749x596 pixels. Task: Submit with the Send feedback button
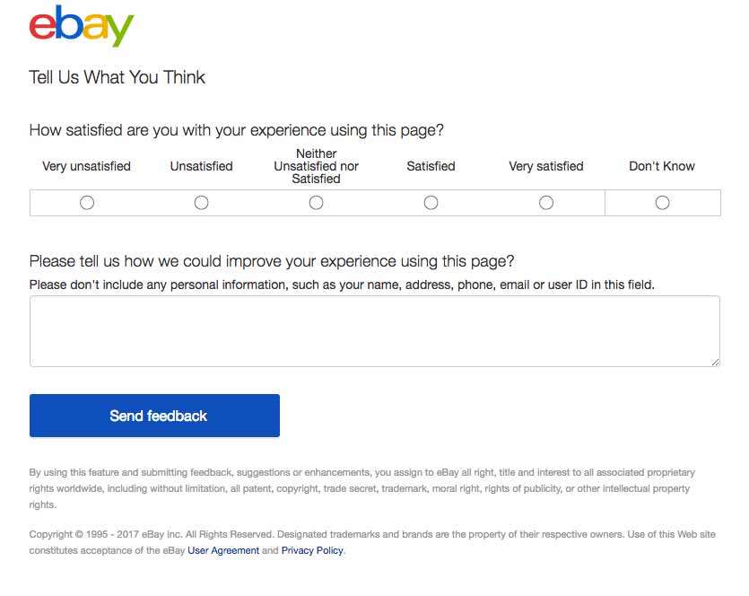tap(154, 416)
